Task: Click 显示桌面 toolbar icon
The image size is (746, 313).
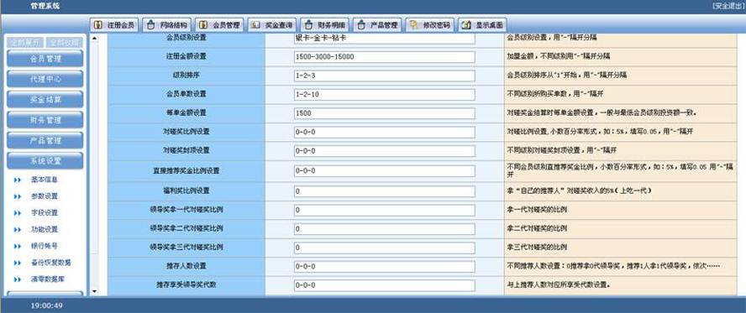Action: [467, 24]
